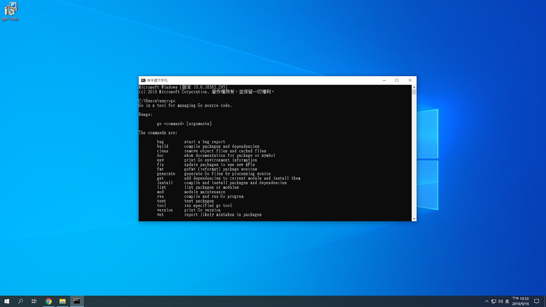Open the Action Center notifications icon
The height and width of the screenshot is (307, 546).
[536, 301]
